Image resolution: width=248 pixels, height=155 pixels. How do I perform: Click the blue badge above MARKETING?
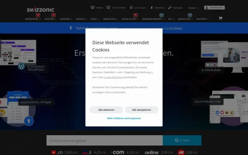pyautogui.click(x=190, y=15)
